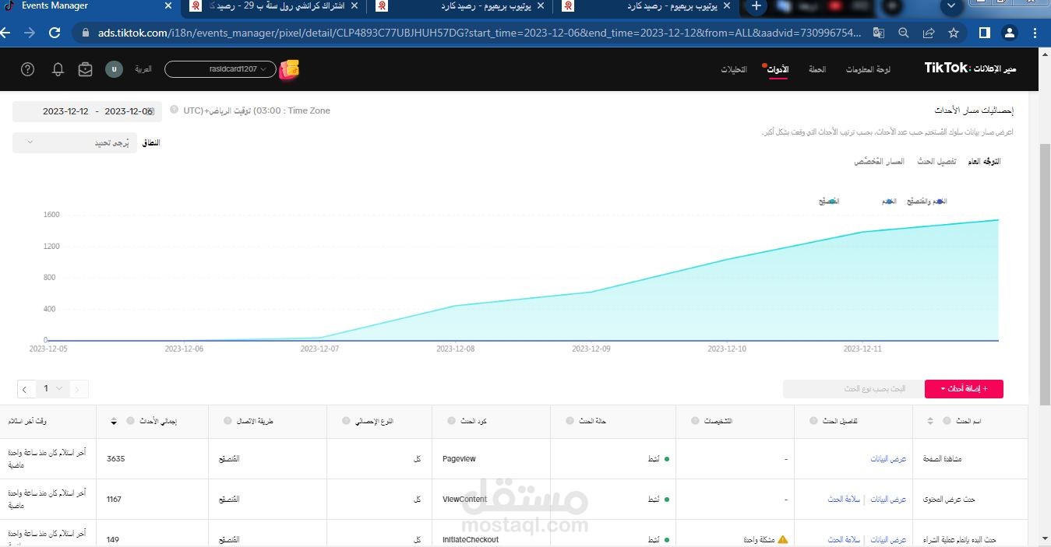The width and height of the screenshot is (1051, 547).
Task: Open page number 1 dropdown
Action: [x=53, y=388]
